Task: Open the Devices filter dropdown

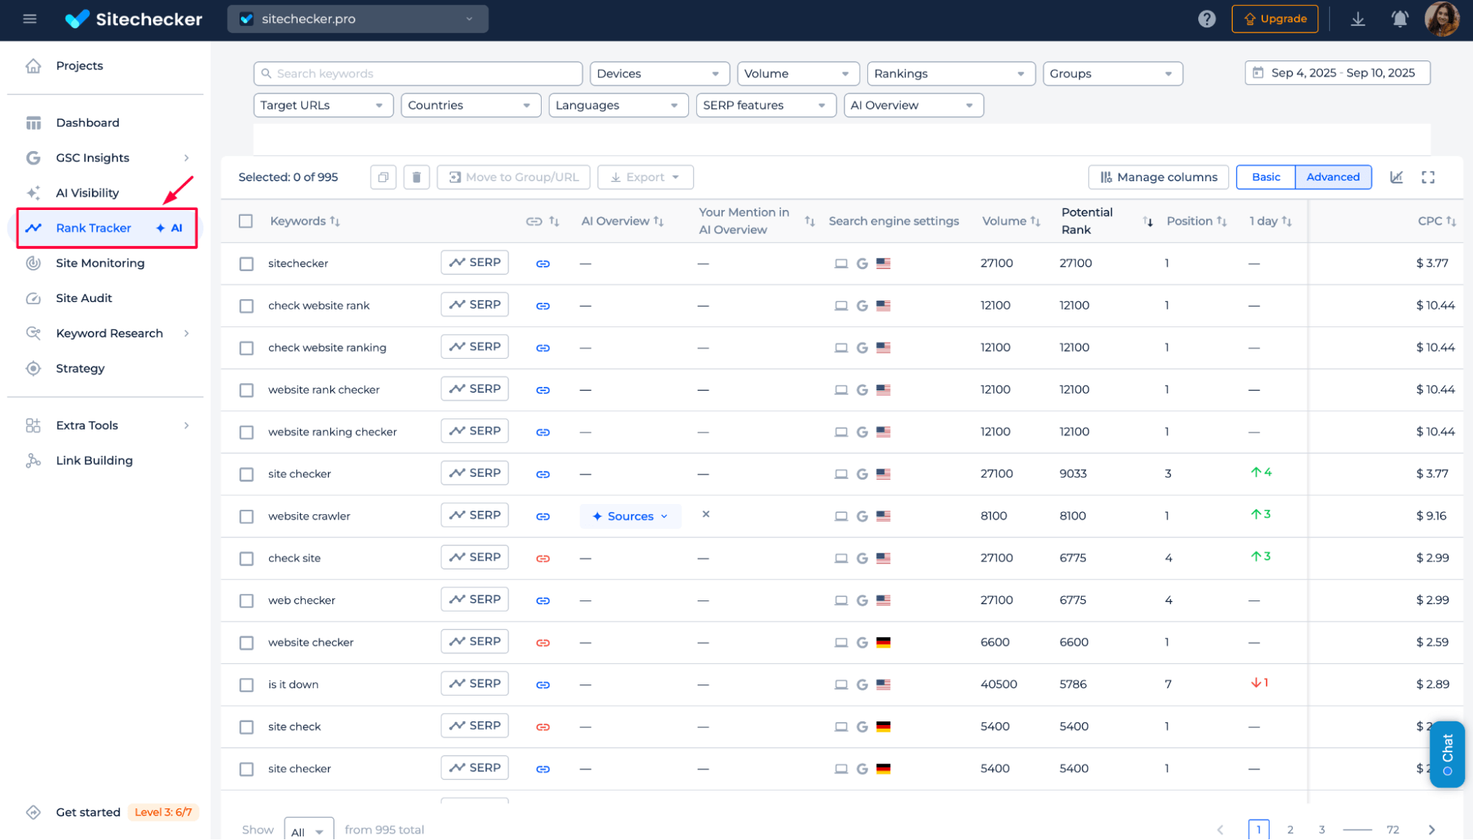Action: click(659, 74)
